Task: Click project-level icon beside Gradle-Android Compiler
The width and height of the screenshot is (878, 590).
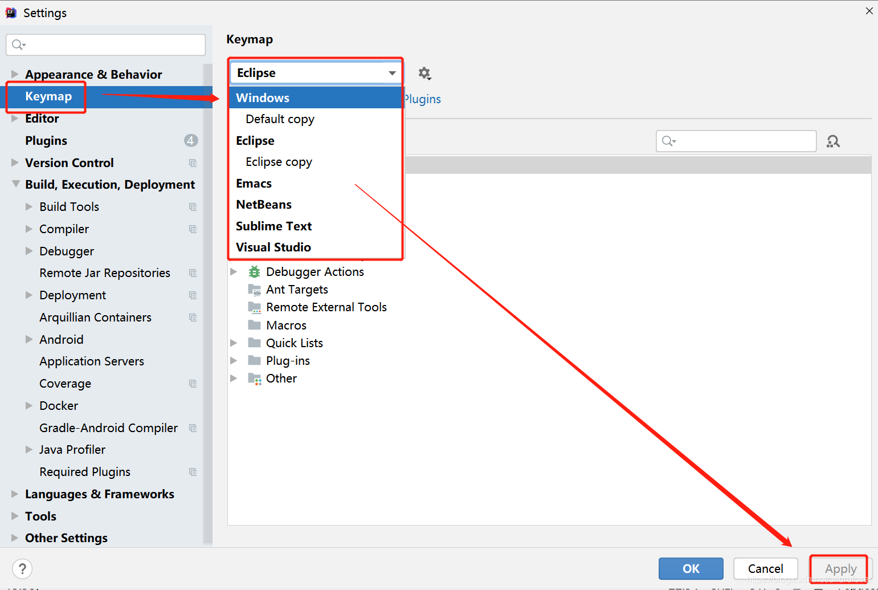Action: pos(193,428)
